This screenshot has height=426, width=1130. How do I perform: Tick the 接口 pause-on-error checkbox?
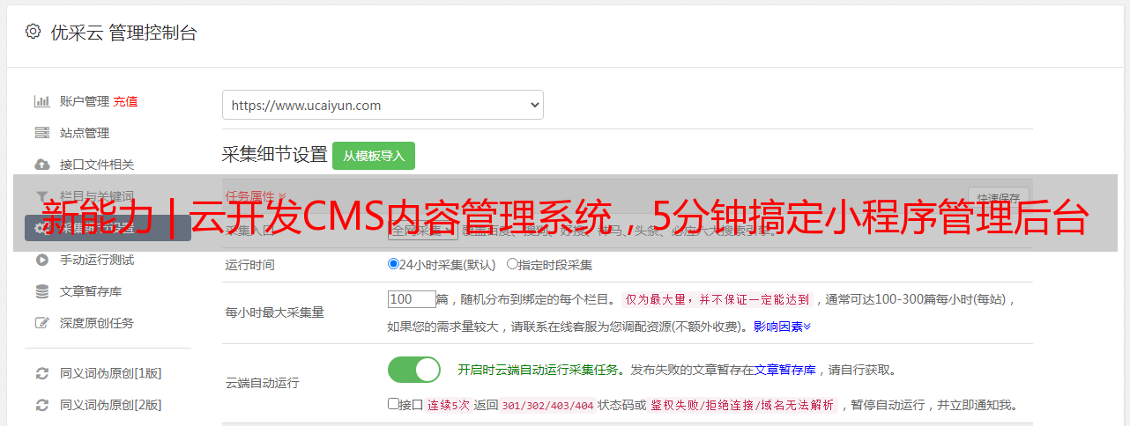(393, 404)
